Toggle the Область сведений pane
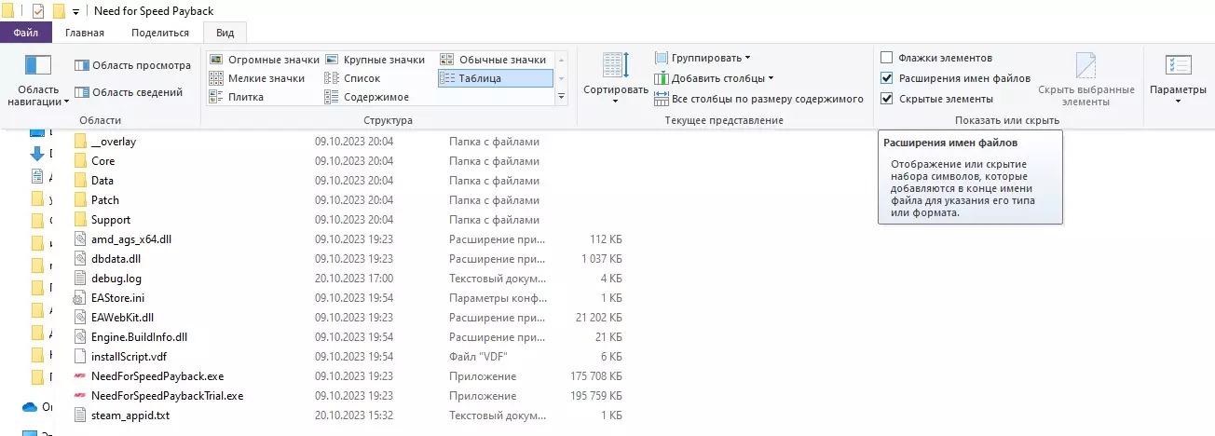The height and width of the screenshot is (436, 1215). pos(129,92)
